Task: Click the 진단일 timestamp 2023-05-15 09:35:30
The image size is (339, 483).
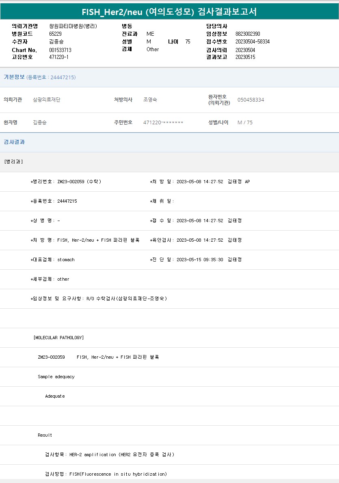Action: [200, 260]
